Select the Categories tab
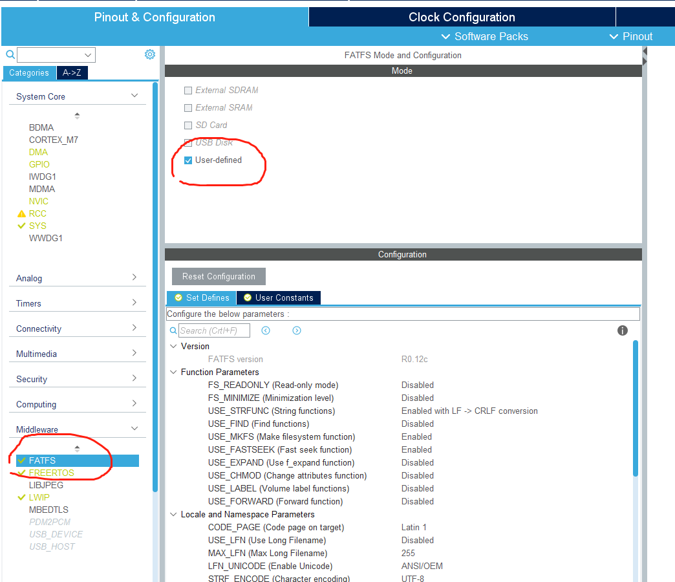 pos(29,72)
